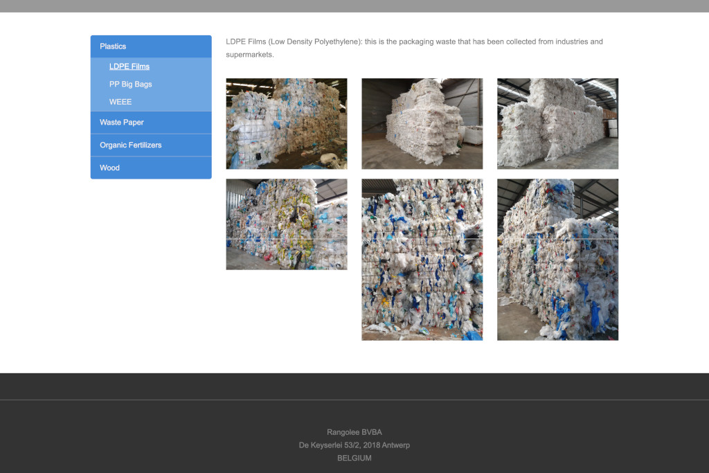
Task: Open the colorful bale image bottom-left
Action: 286,224
